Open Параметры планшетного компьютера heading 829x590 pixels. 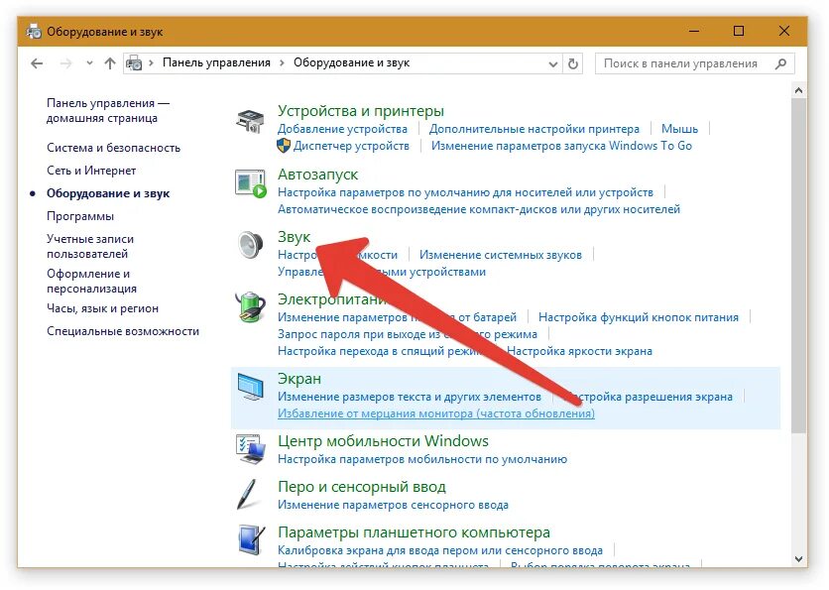[414, 532]
